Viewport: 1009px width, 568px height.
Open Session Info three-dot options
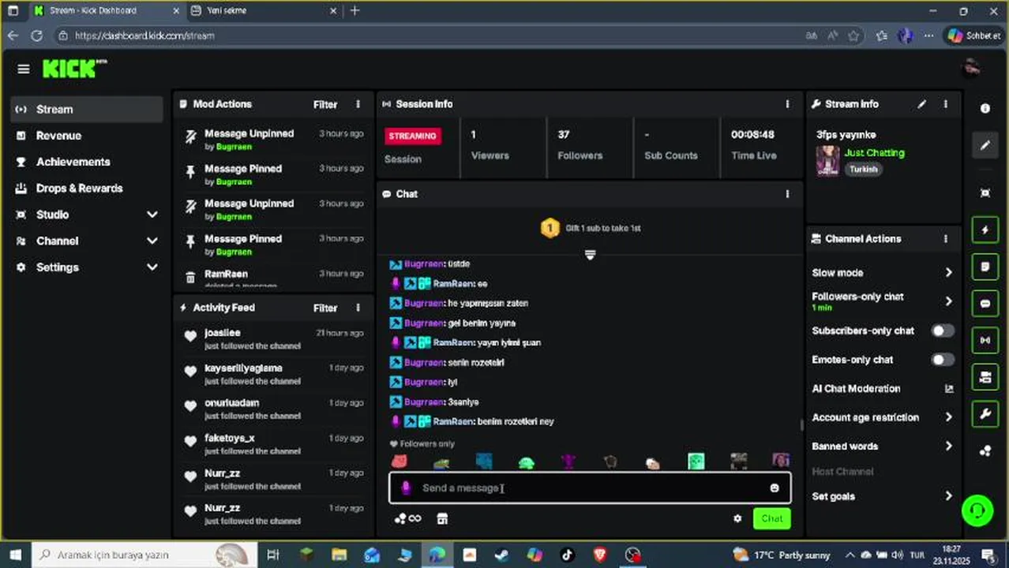pos(787,104)
